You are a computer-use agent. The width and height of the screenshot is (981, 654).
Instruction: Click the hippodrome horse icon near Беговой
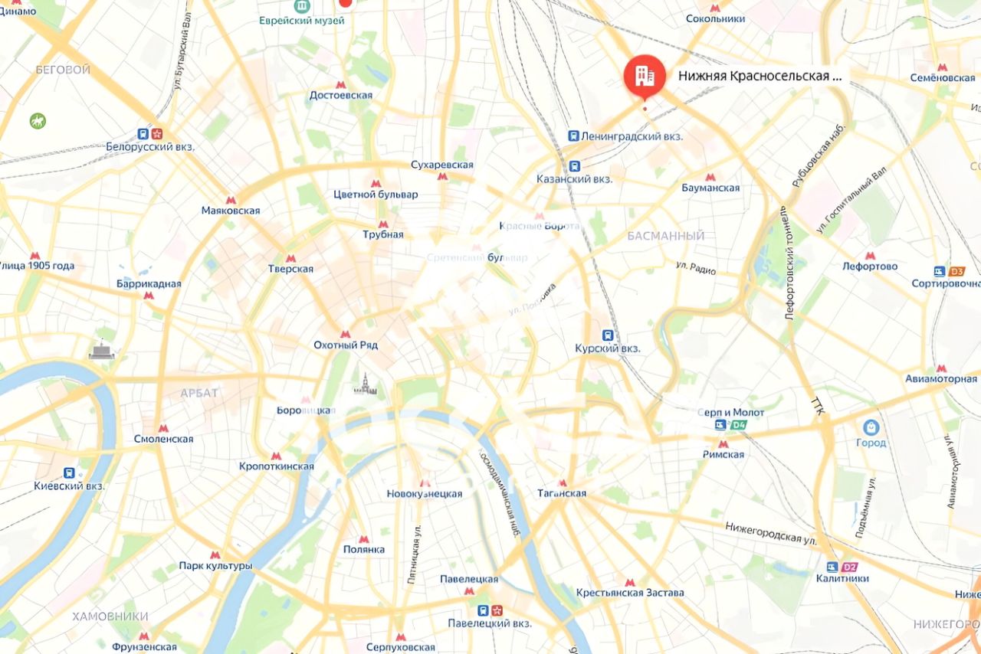[x=38, y=120]
